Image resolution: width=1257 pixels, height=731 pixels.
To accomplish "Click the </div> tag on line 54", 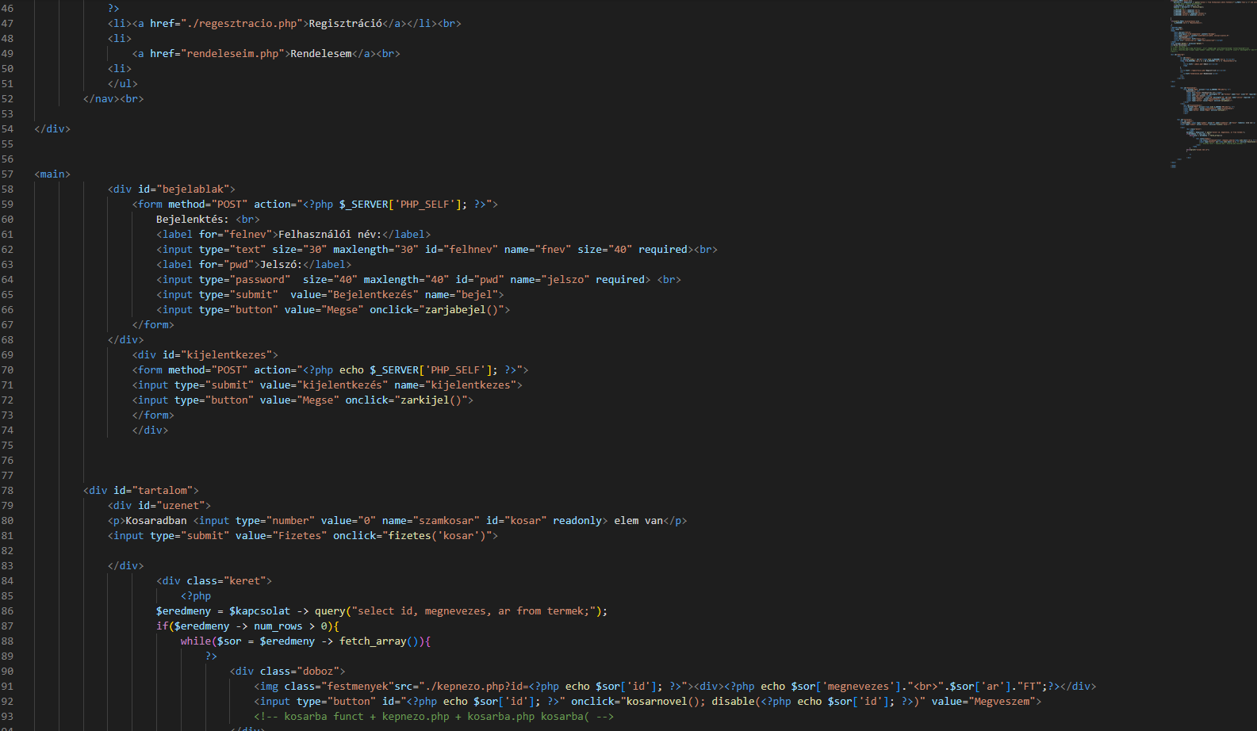I will 52,129.
